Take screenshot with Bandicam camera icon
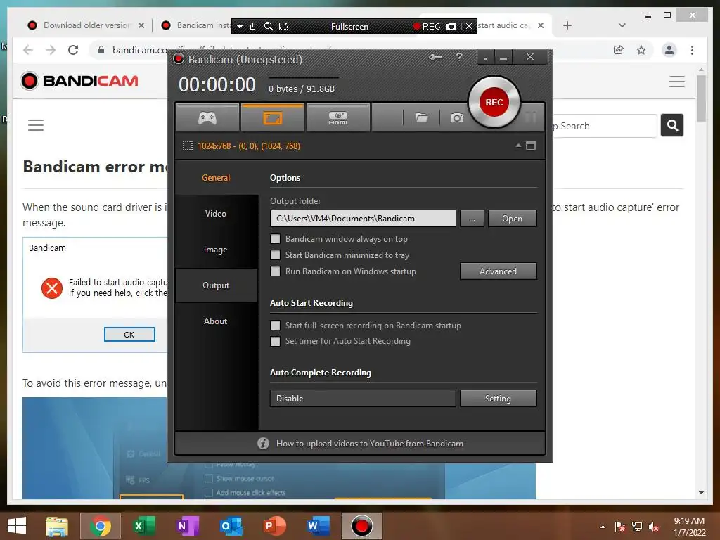720x540 pixels. point(457,118)
